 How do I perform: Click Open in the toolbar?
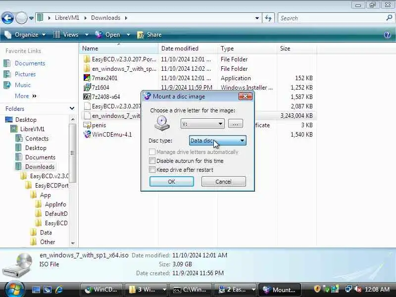[x=107, y=35]
